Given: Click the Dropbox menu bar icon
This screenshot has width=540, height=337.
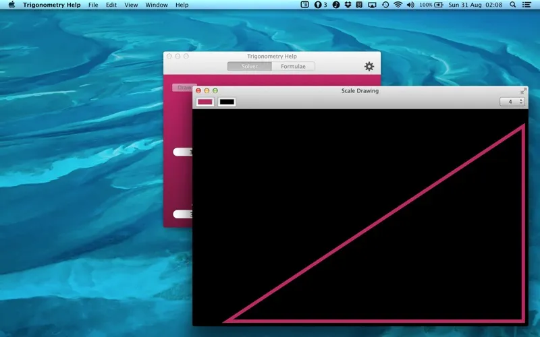Looking at the screenshot, I should [348, 5].
